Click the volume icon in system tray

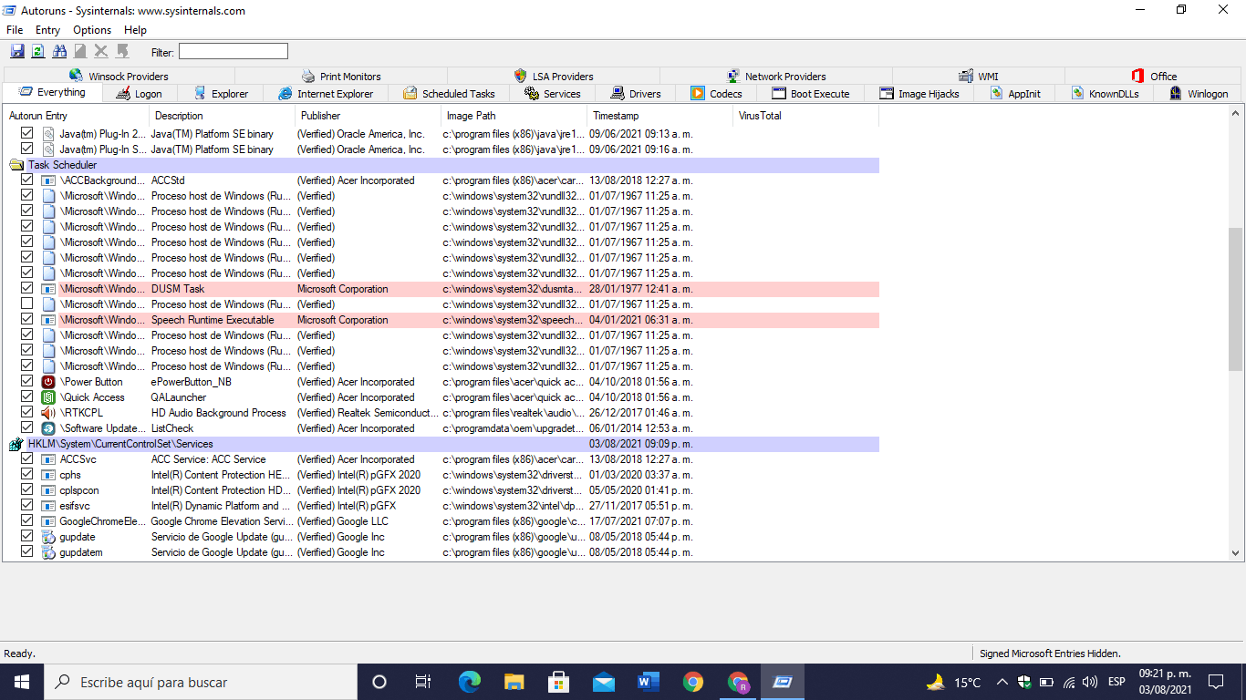pyautogui.click(x=1089, y=682)
